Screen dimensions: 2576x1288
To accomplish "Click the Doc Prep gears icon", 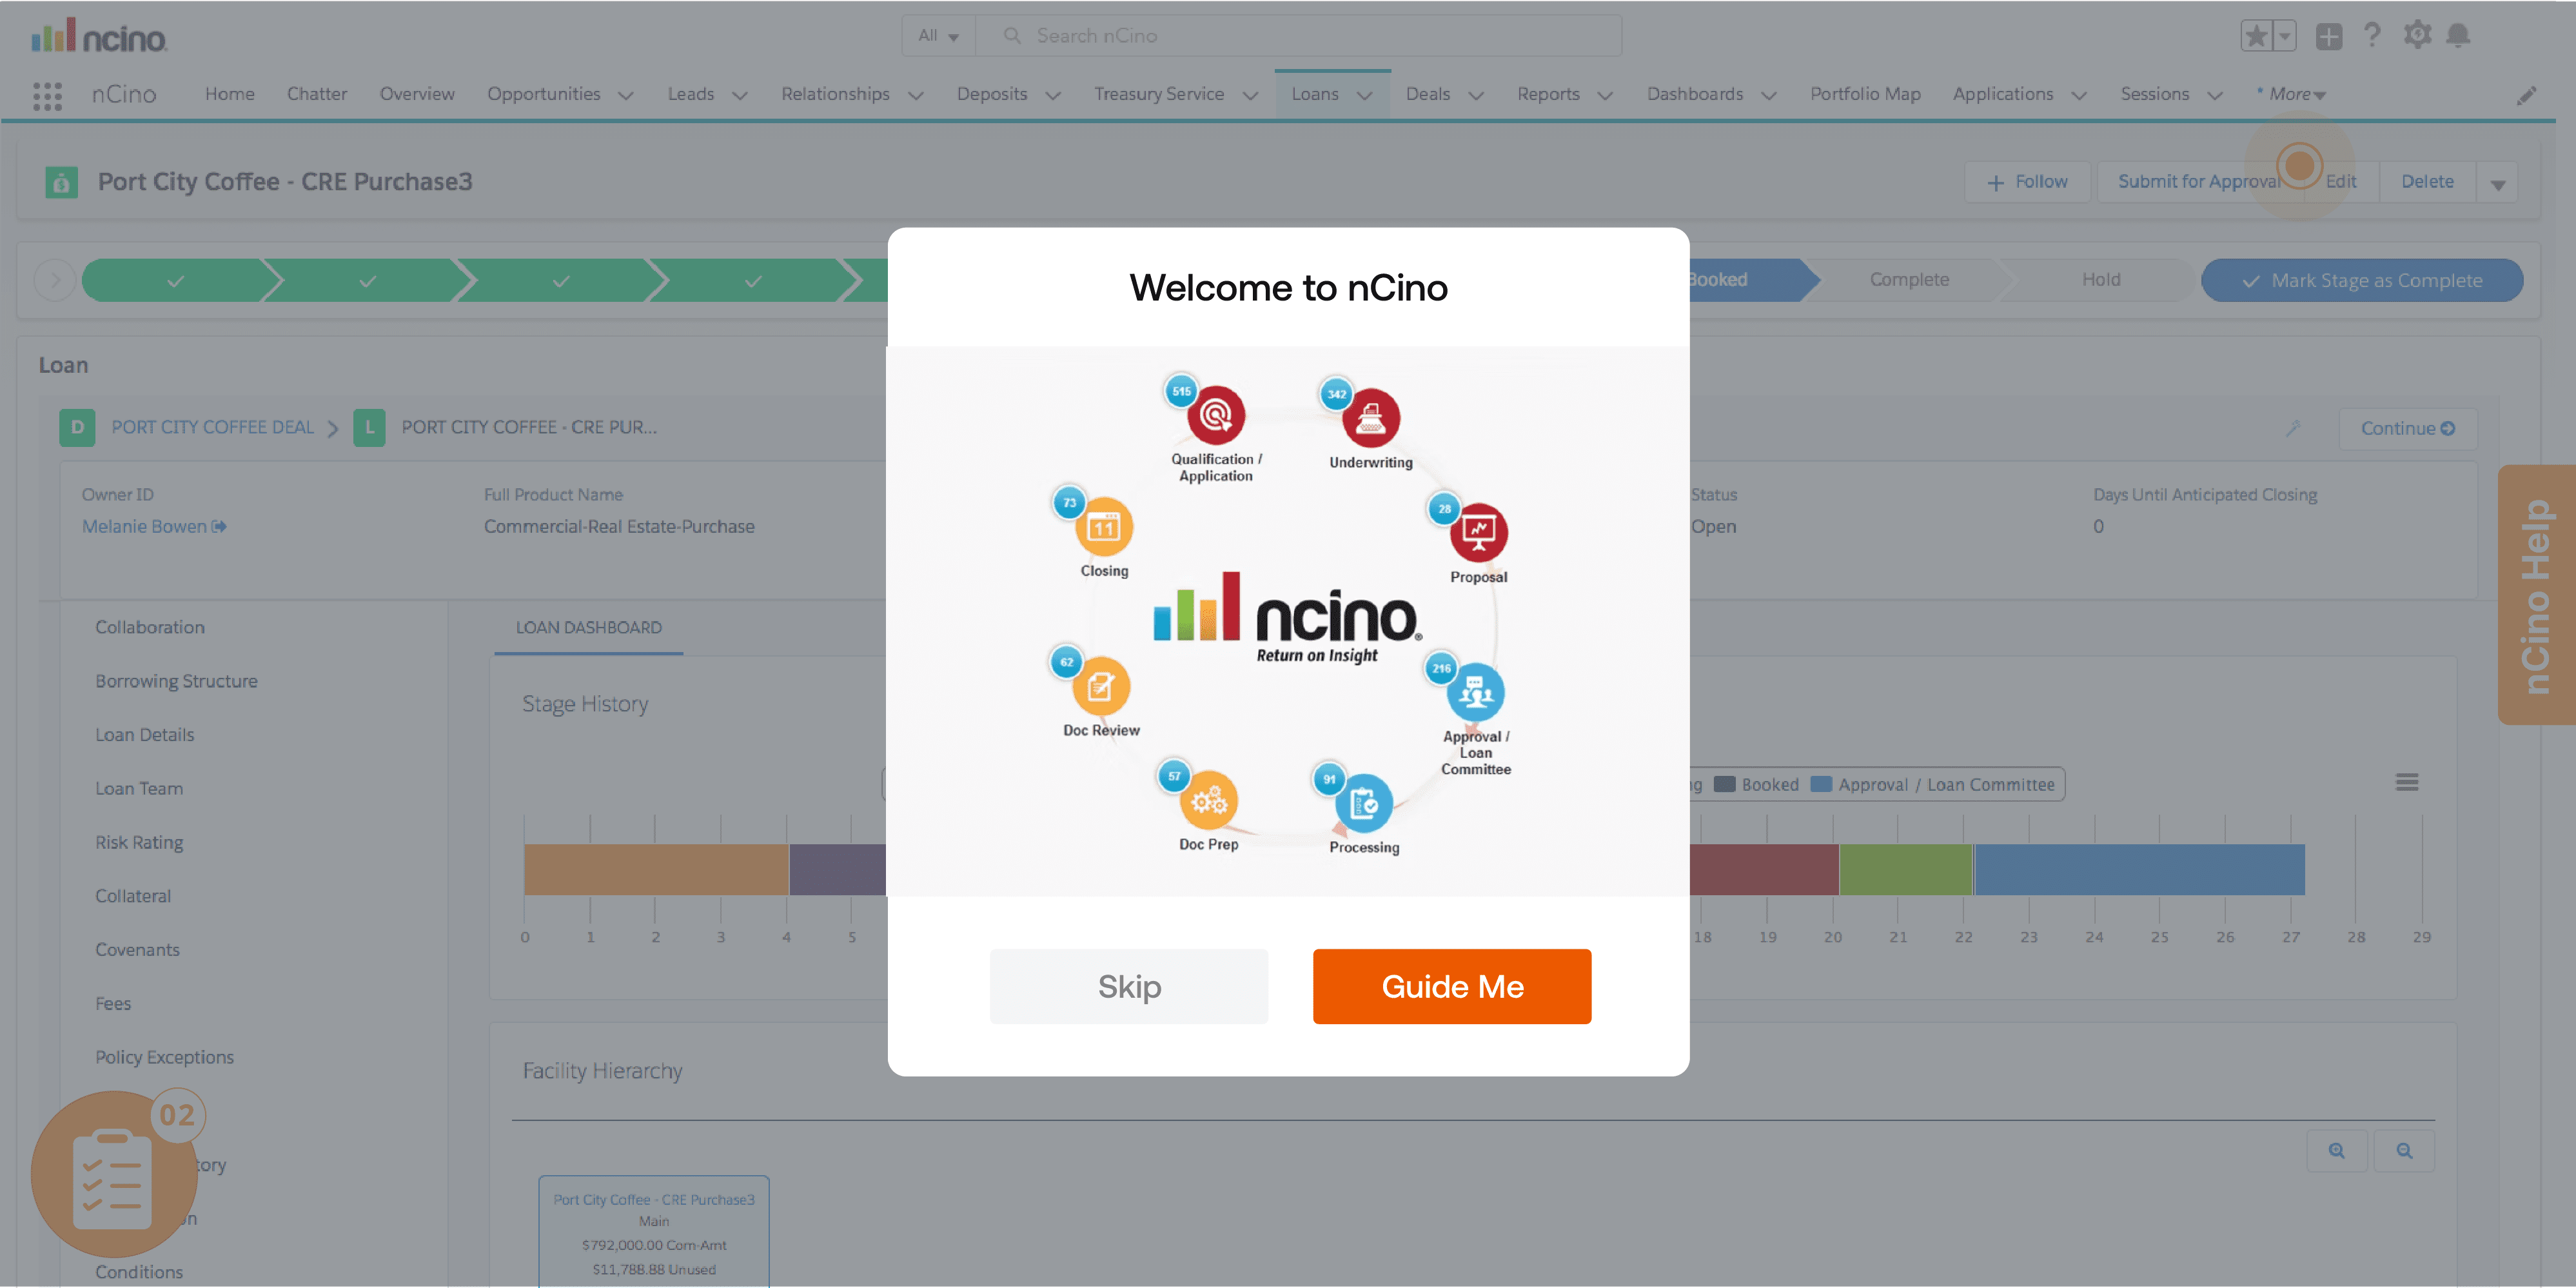I will pos(1208,800).
